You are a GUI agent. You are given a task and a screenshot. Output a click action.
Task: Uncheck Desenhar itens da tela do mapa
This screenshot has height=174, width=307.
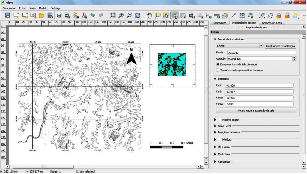tap(218, 64)
